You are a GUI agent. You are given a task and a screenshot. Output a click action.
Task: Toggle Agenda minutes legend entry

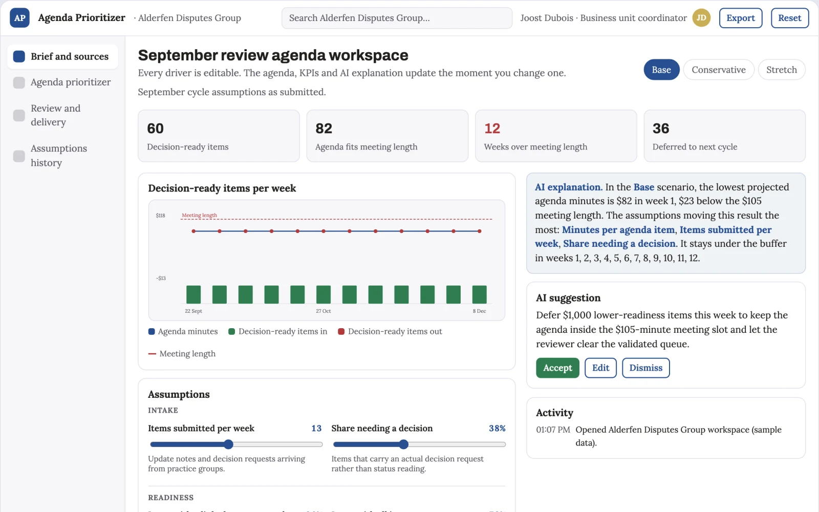(x=183, y=331)
